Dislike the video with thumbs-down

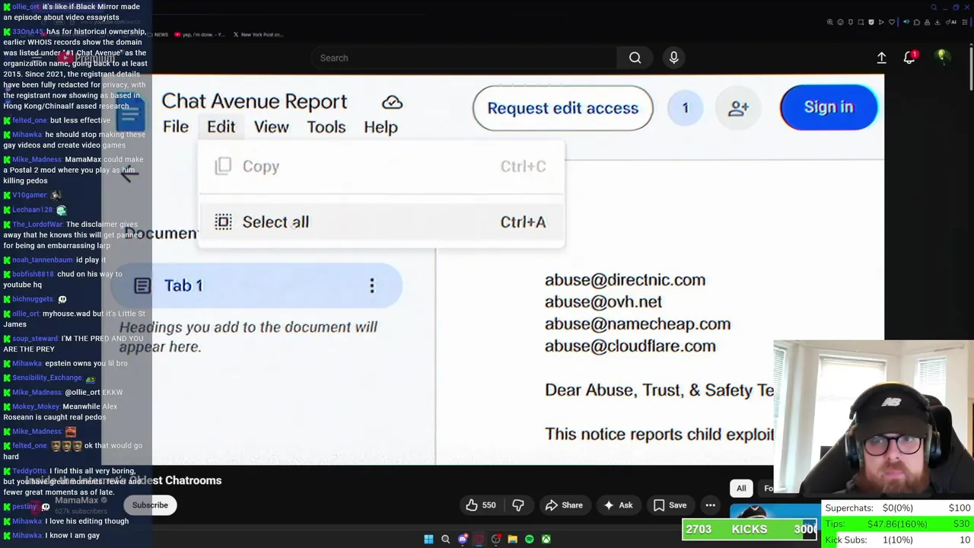pos(518,505)
